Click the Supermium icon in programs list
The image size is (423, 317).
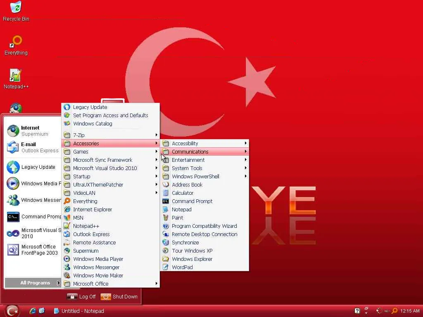coord(67,251)
